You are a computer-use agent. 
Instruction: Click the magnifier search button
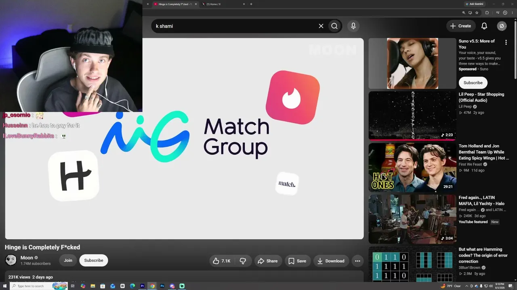coord(334,26)
